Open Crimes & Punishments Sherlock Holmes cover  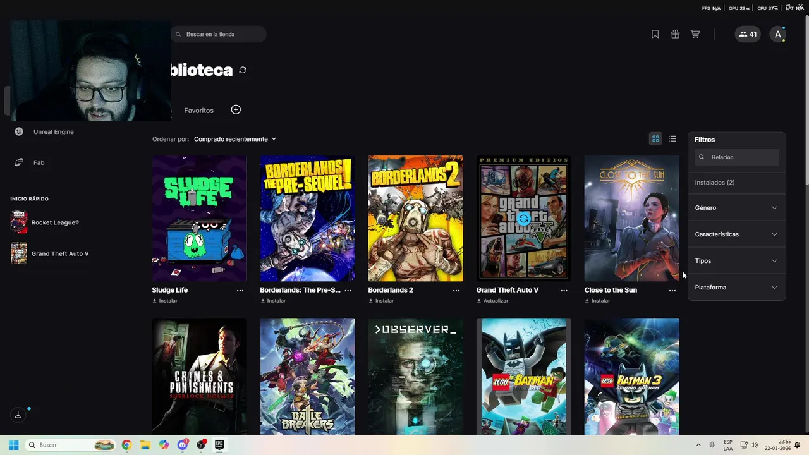[200, 376]
